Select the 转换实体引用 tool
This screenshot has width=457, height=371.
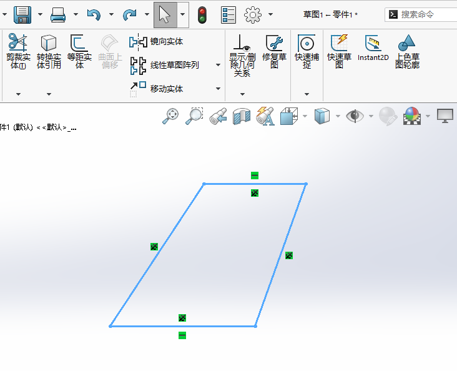(49, 51)
